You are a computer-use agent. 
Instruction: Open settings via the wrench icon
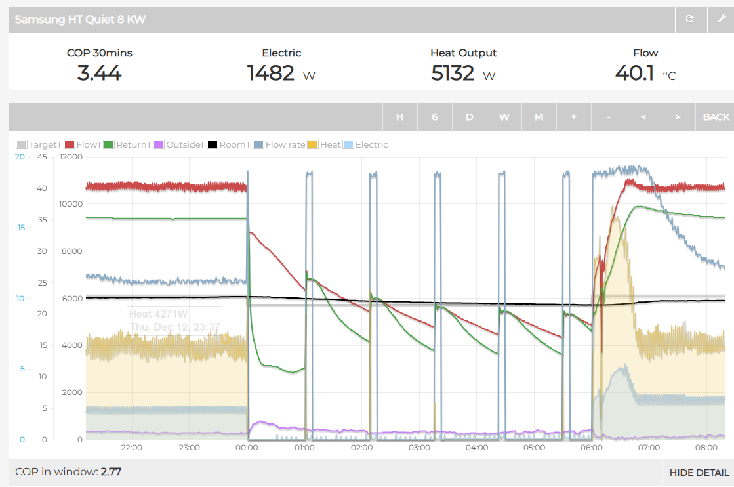(x=722, y=19)
